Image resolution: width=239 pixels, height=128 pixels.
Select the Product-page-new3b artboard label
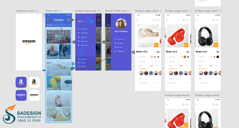coord(208,95)
